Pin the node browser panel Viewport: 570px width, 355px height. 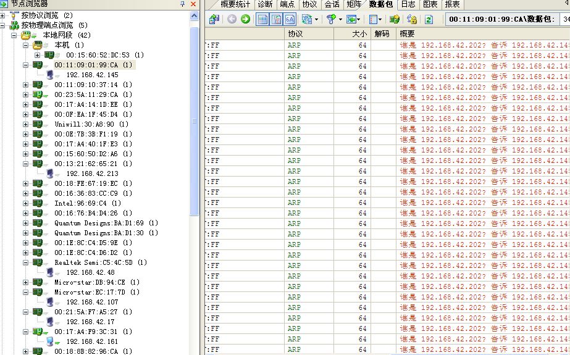[182, 4]
